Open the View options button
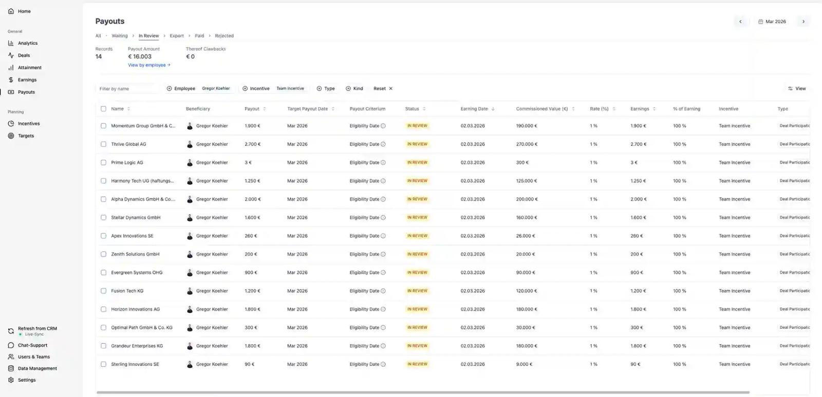822x397 pixels. (797, 89)
